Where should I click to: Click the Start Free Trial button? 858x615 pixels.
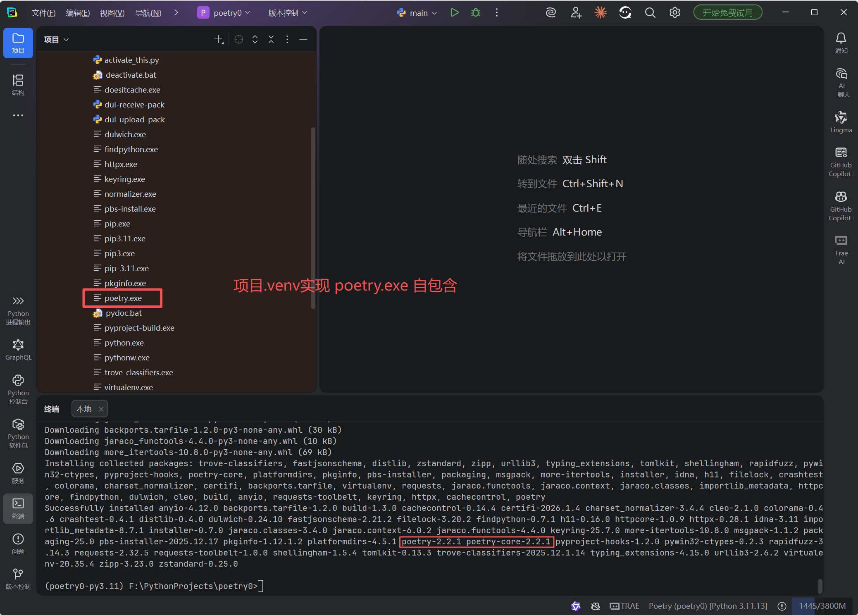tap(727, 13)
